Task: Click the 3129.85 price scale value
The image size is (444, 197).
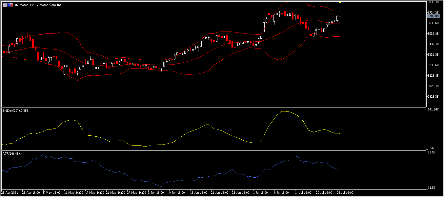Action: point(433,75)
